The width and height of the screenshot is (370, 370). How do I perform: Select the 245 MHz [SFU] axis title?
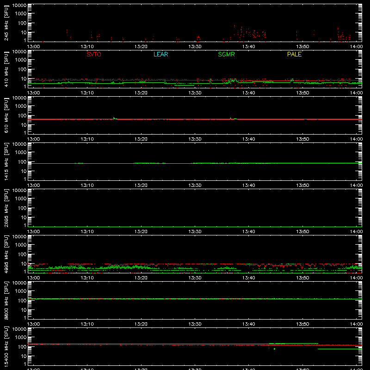pyautogui.click(x=6, y=23)
